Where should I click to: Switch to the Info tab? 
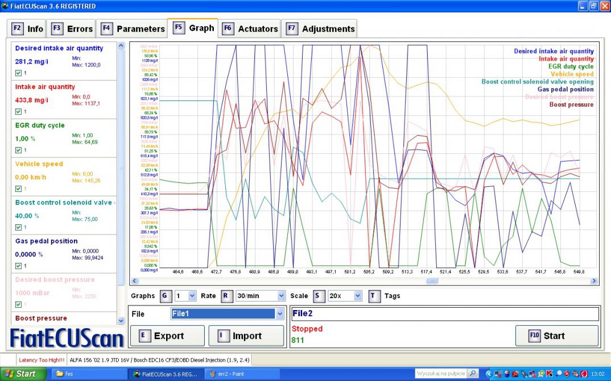click(x=27, y=29)
